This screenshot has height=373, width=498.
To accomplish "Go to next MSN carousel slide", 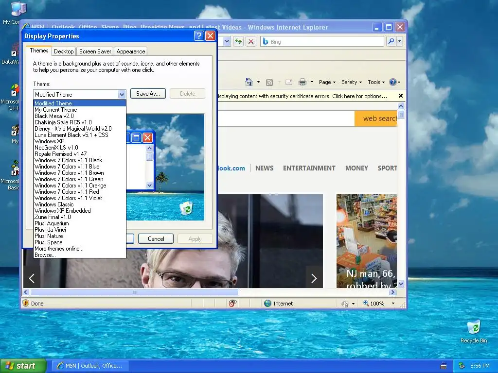I will coord(314,278).
